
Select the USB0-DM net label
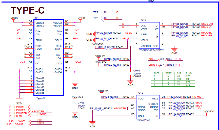(207, 24)
